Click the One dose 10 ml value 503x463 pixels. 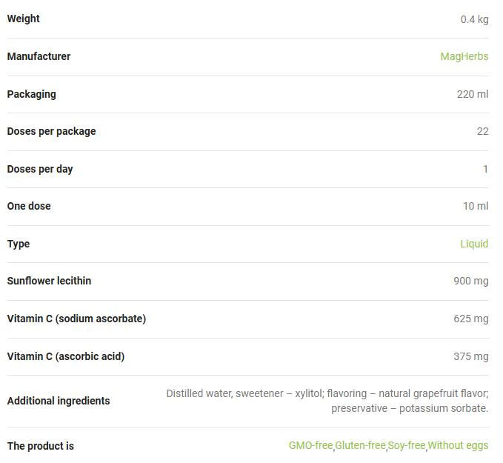(475, 206)
